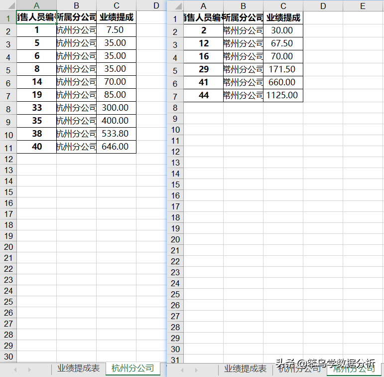Image resolution: width=384 pixels, height=377 pixels.
Task: Click the cell containing 646.00
Action: 117,147
